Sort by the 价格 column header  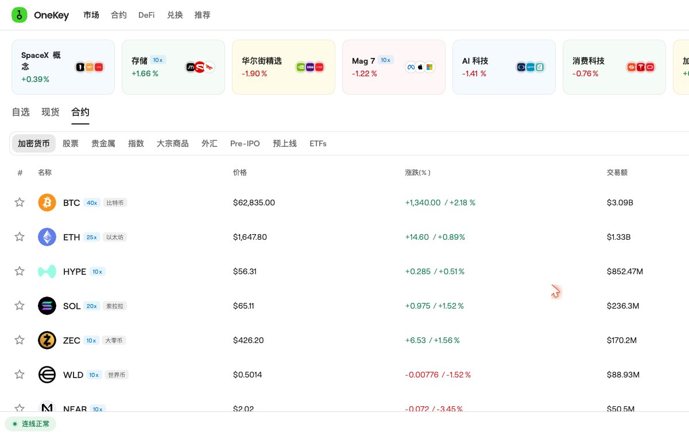click(x=240, y=173)
